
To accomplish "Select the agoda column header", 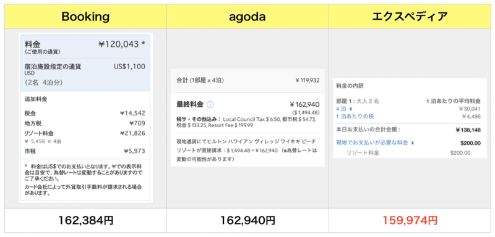I will (x=247, y=17).
